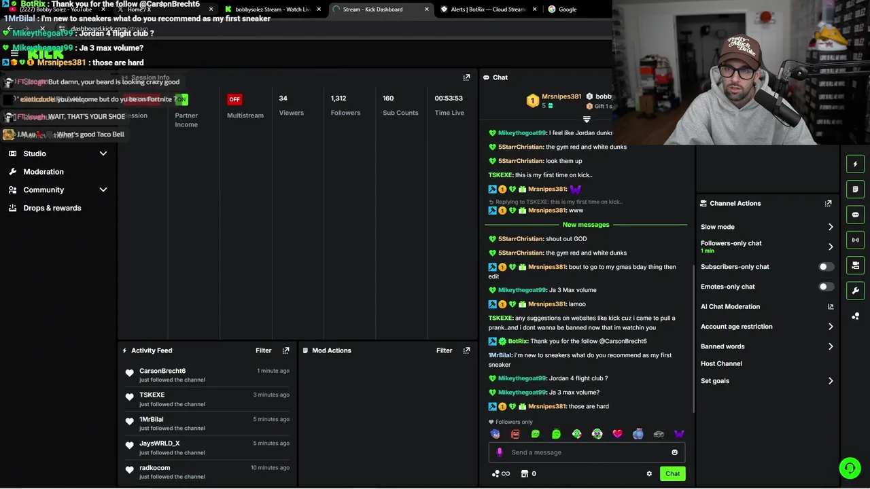
Task: Open the Mod Actions Filter dropdown
Action: (x=445, y=350)
